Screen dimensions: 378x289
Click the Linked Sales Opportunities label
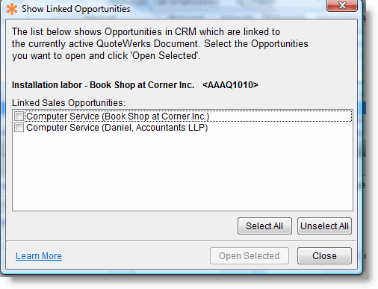pyautogui.click(x=69, y=103)
